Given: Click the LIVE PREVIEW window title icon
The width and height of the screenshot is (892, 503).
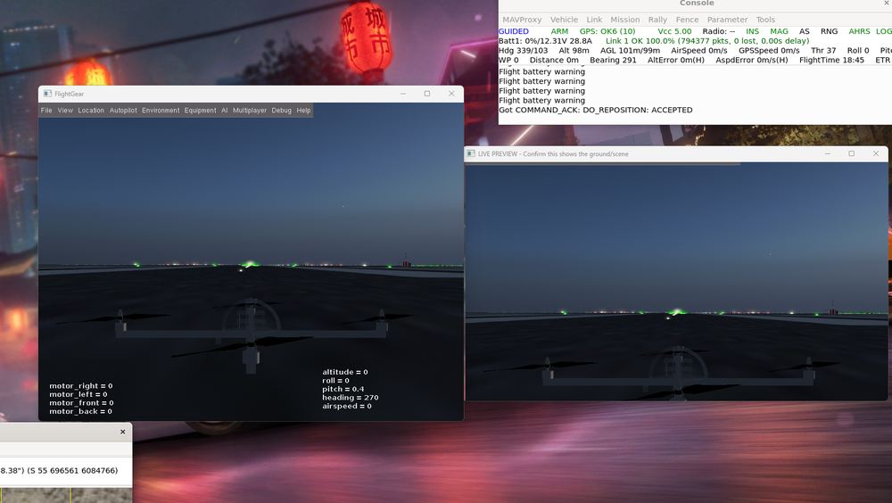Looking at the screenshot, I should (470, 153).
